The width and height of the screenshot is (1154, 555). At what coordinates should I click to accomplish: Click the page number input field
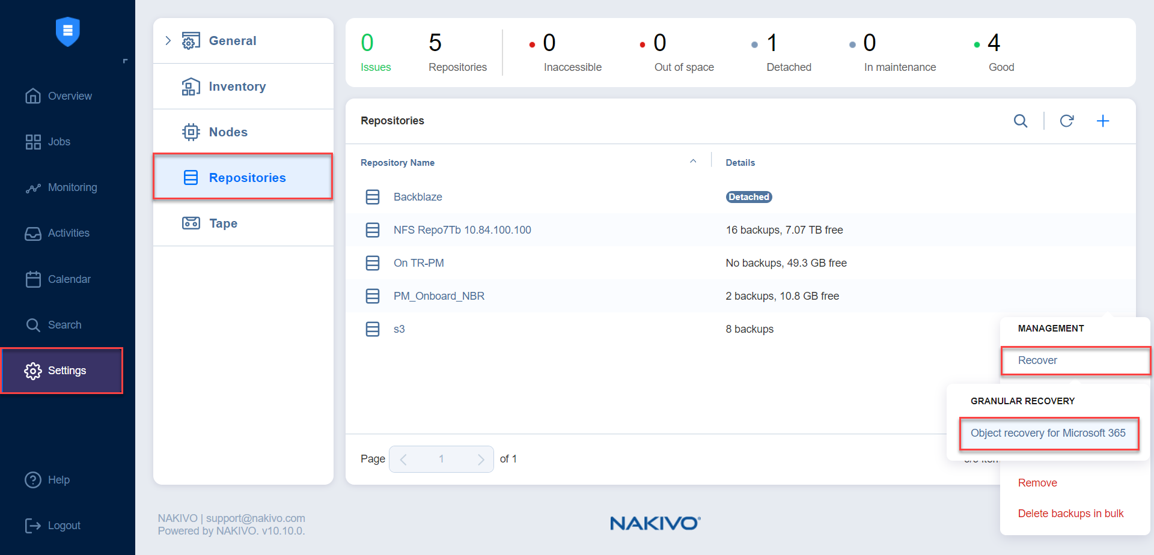coord(441,459)
